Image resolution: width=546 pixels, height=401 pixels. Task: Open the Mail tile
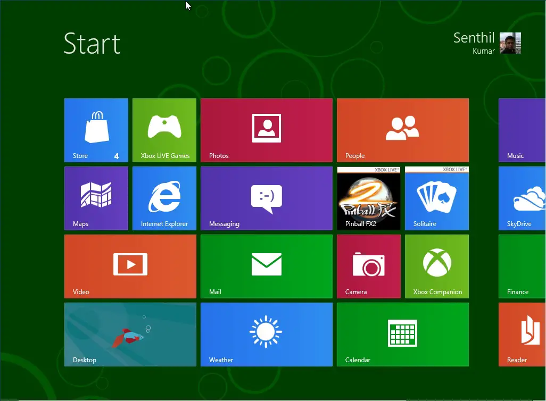(266, 266)
